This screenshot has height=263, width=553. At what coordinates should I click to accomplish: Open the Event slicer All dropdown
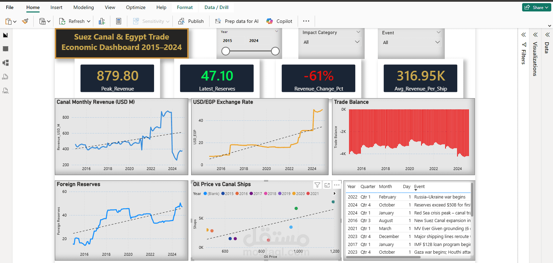pos(411,42)
